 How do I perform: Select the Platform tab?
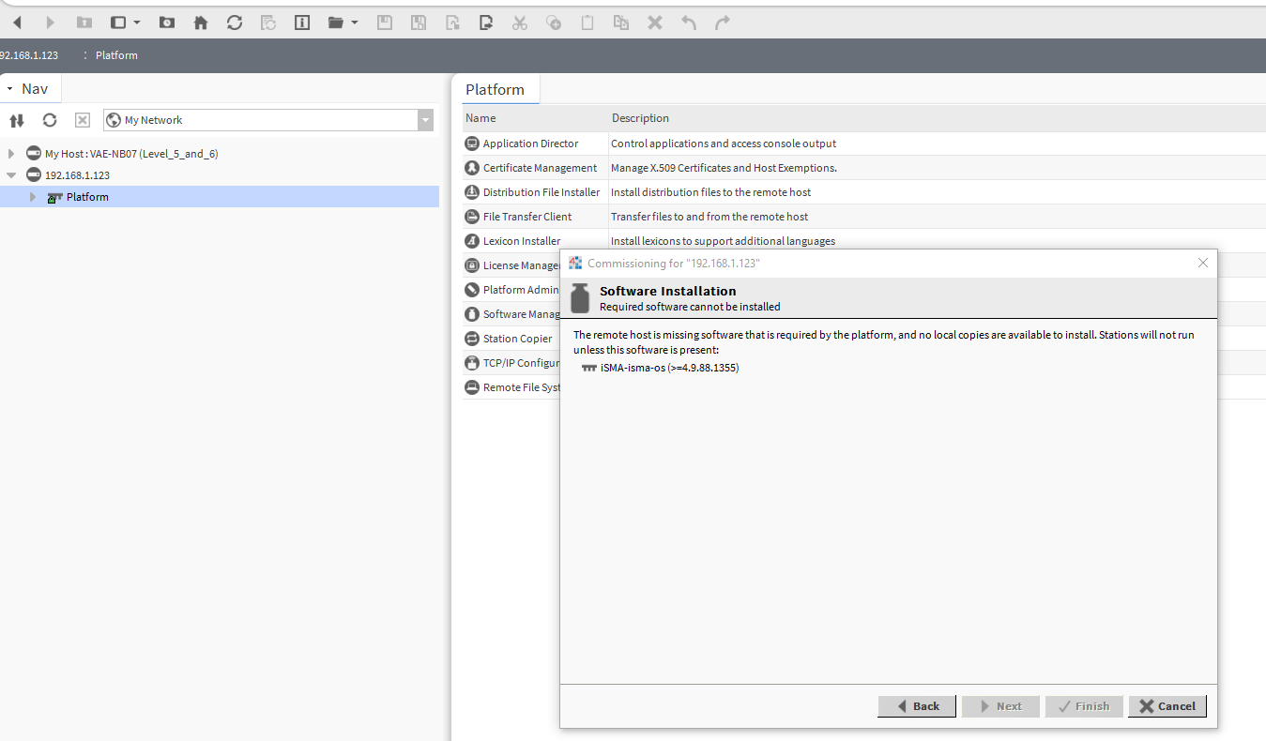point(495,90)
